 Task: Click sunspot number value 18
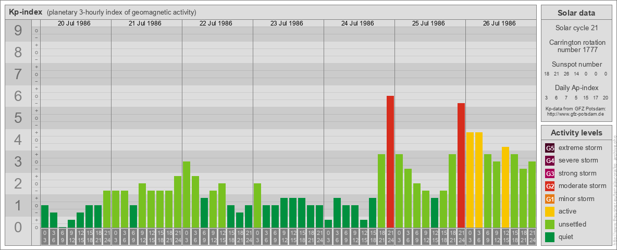547,74
